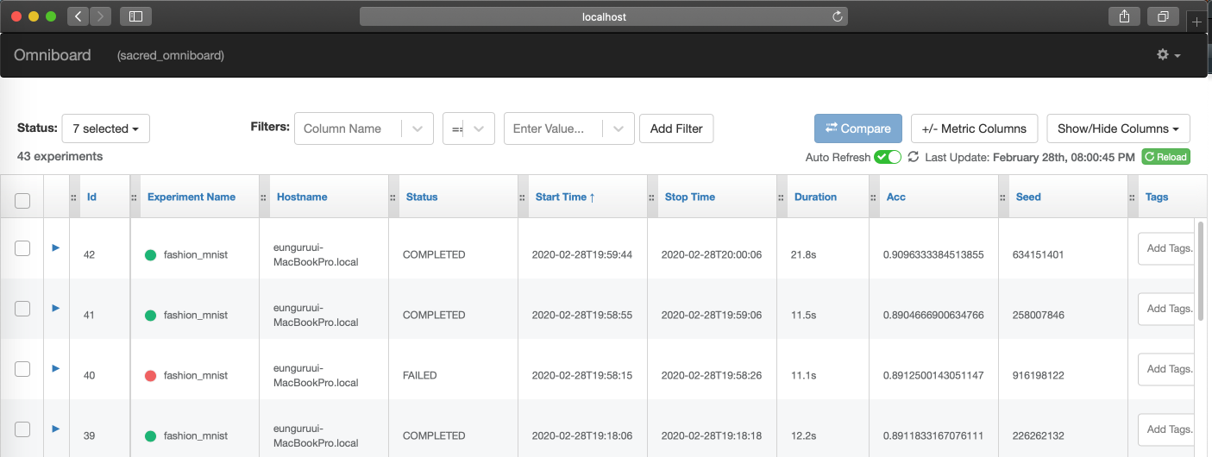1212x457 pixels.
Task: Click the Add Filter button
Action: point(676,128)
